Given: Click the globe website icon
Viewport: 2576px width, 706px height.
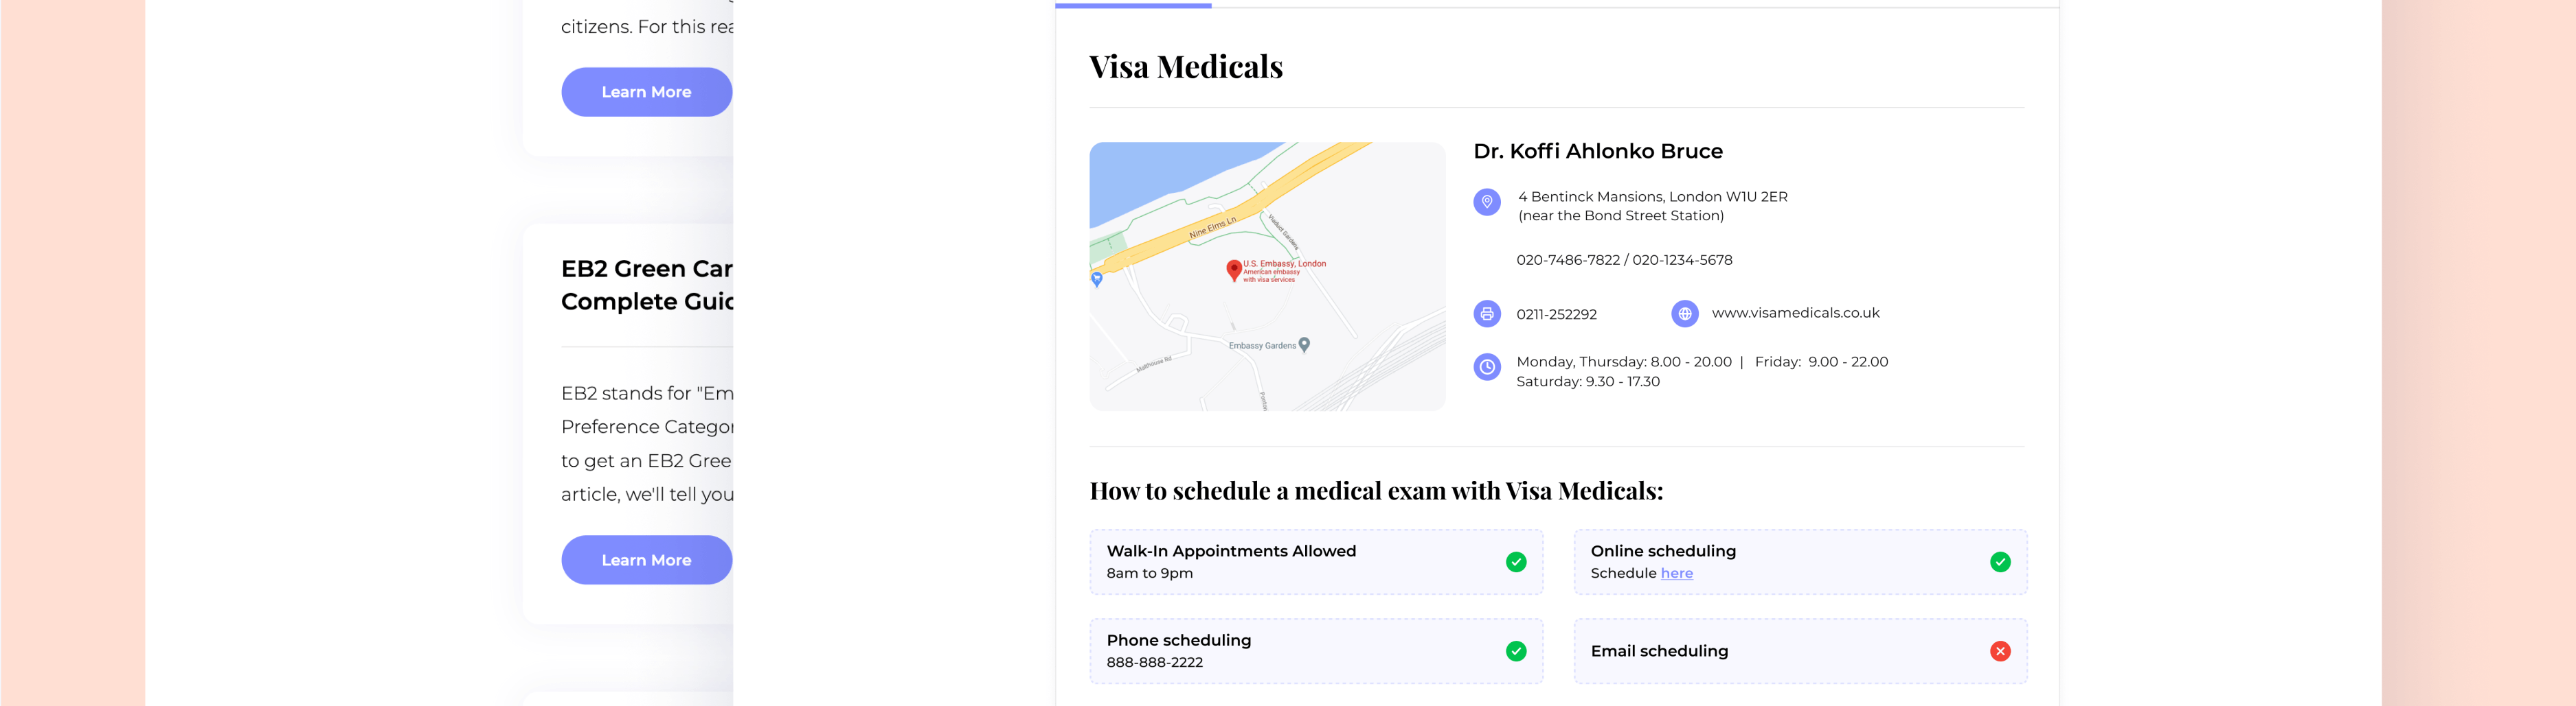Looking at the screenshot, I should pos(1685,314).
